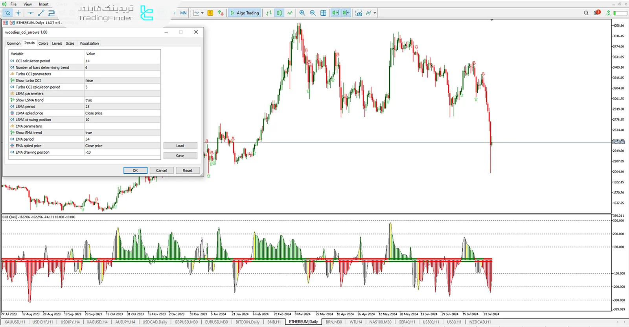Open the Visualization tab
This screenshot has height=327, width=629.
89,44
